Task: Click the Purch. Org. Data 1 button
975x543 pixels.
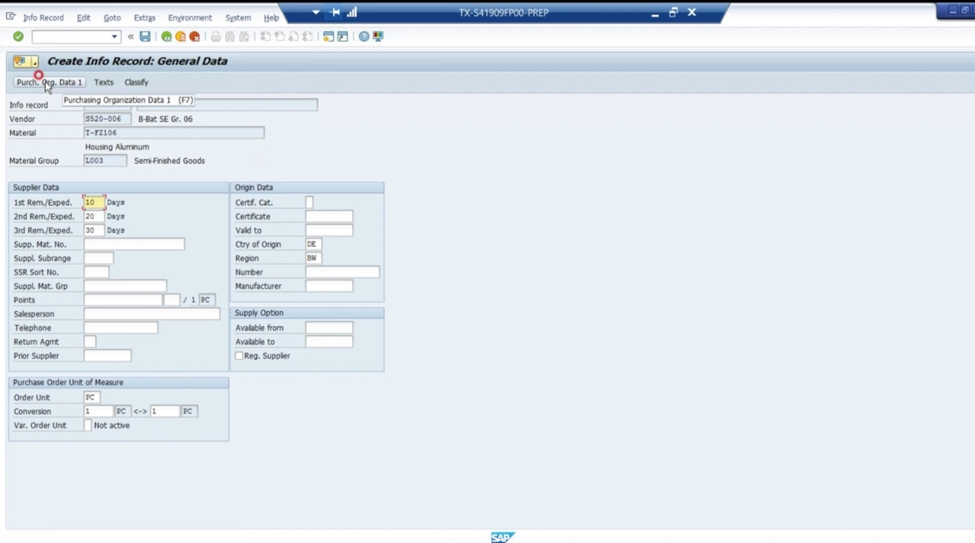Action: pos(49,82)
